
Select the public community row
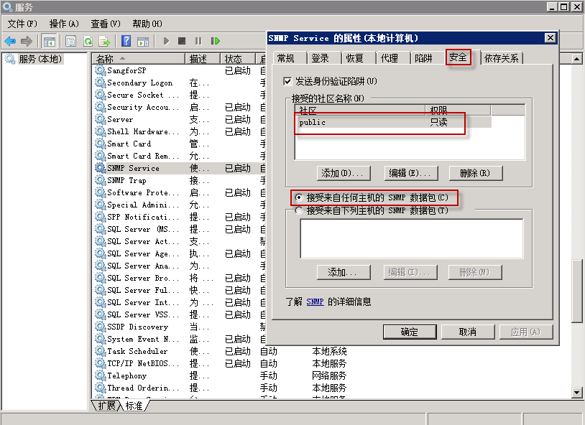[393, 122]
